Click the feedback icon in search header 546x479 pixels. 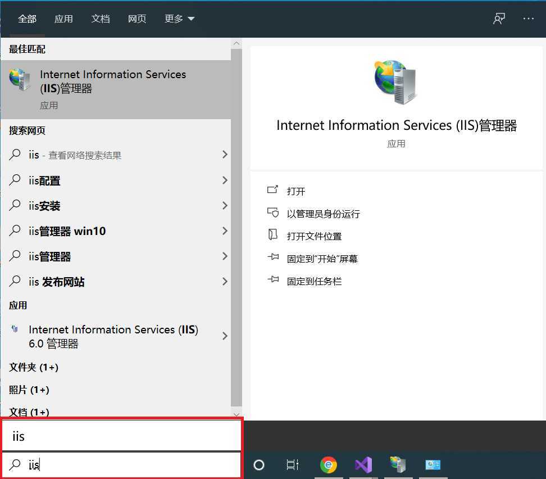tap(499, 18)
